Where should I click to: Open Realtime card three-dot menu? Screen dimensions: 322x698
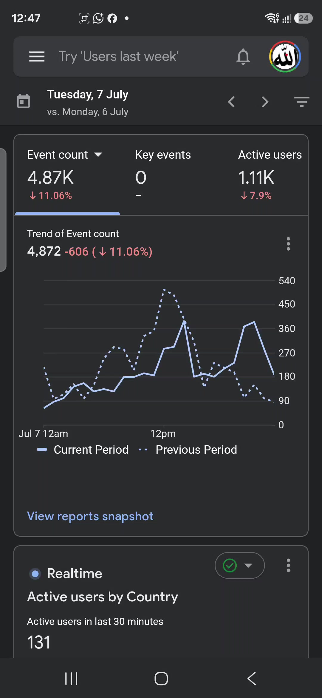point(288,565)
